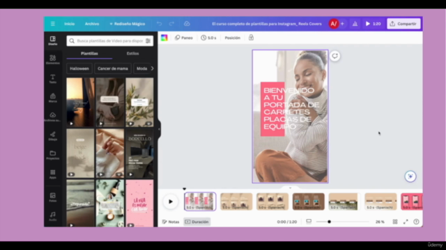Click the template search field
Image resolution: width=446 pixels, height=250 pixels.
click(x=110, y=41)
